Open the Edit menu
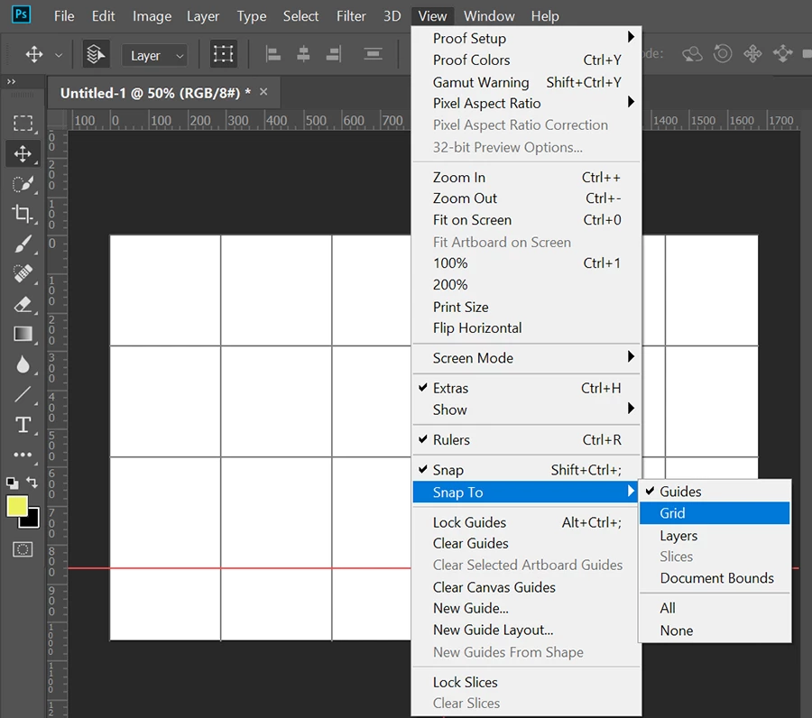The width and height of the screenshot is (812, 718). click(103, 16)
